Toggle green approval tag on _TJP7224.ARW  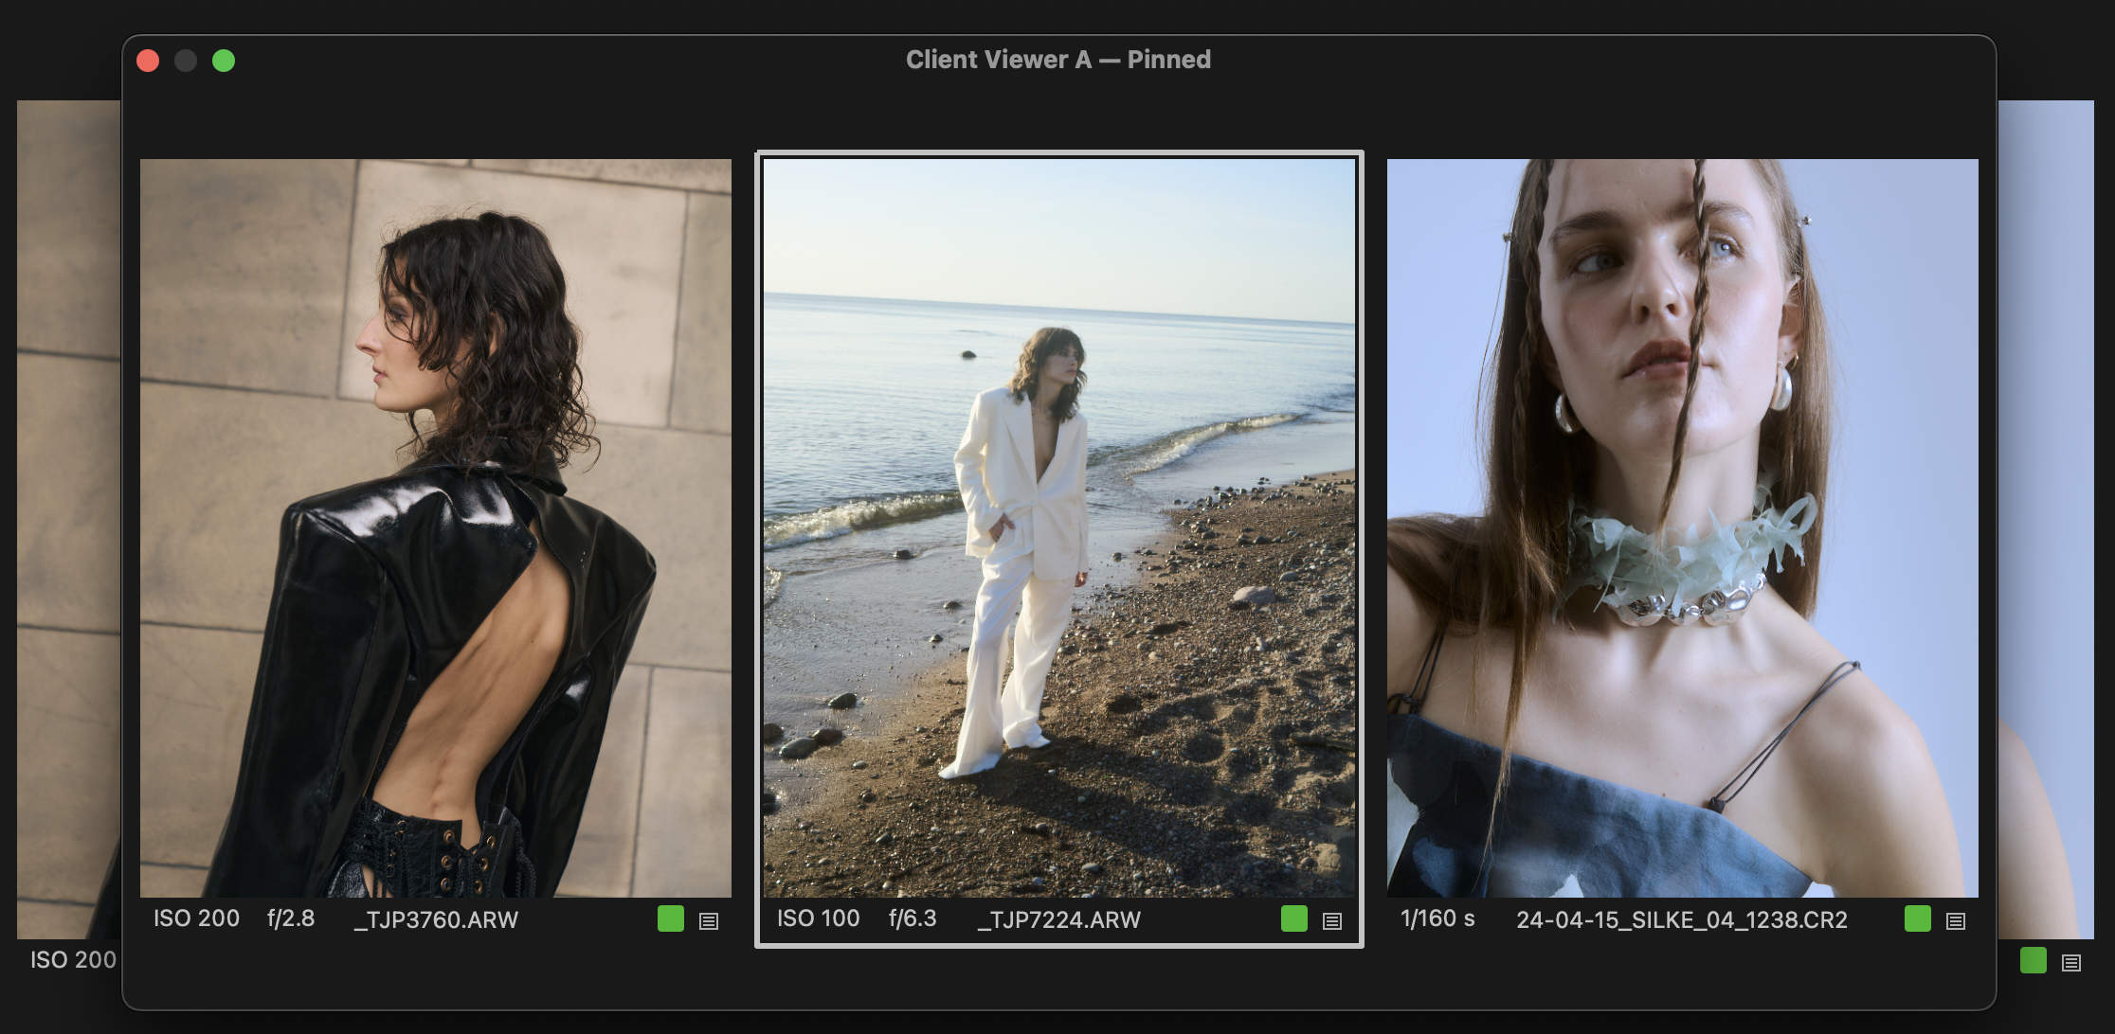[1294, 918]
